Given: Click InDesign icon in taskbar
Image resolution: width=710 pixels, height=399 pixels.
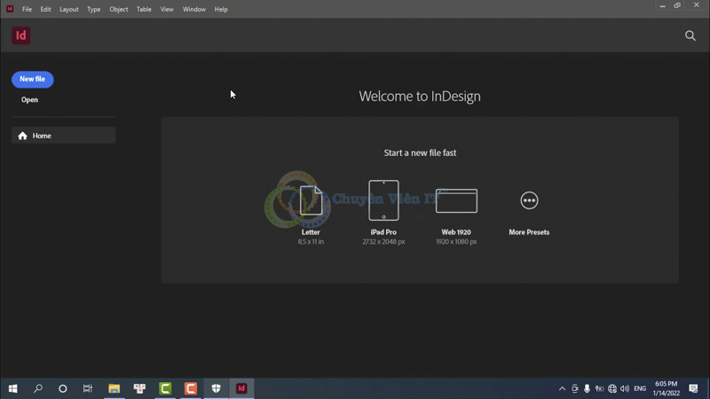Looking at the screenshot, I should (x=241, y=388).
